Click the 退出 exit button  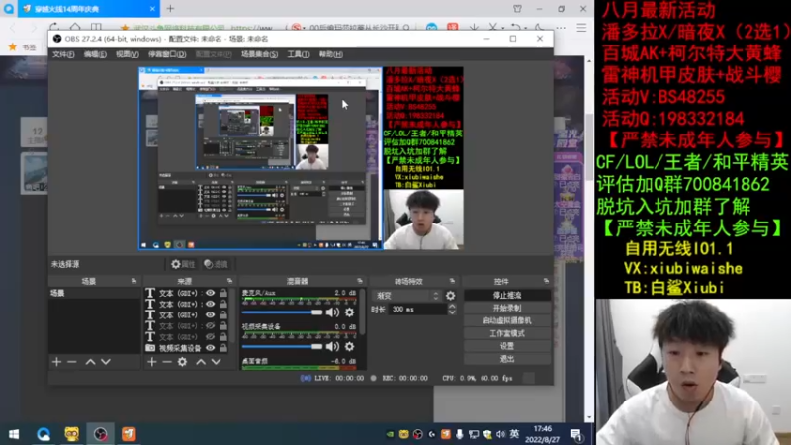pyautogui.click(x=507, y=359)
